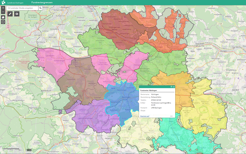This screenshot has height=154, width=246.
Task: Zoom out with the minus button
Action: tap(3, 12)
